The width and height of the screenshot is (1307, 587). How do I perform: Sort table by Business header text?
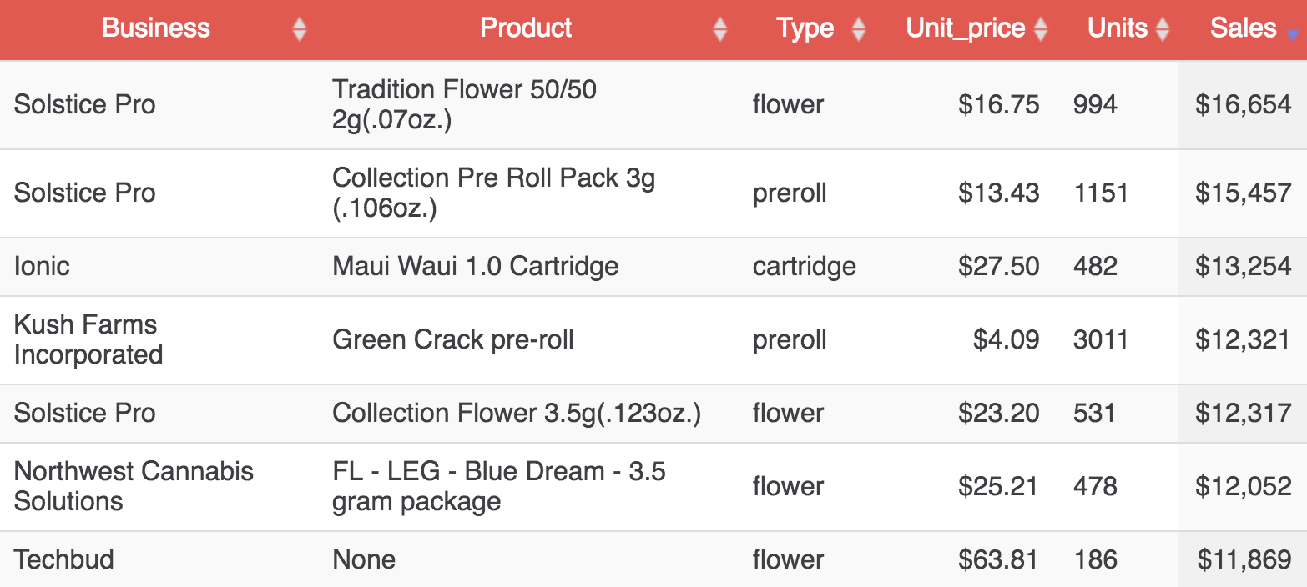point(156,28)
